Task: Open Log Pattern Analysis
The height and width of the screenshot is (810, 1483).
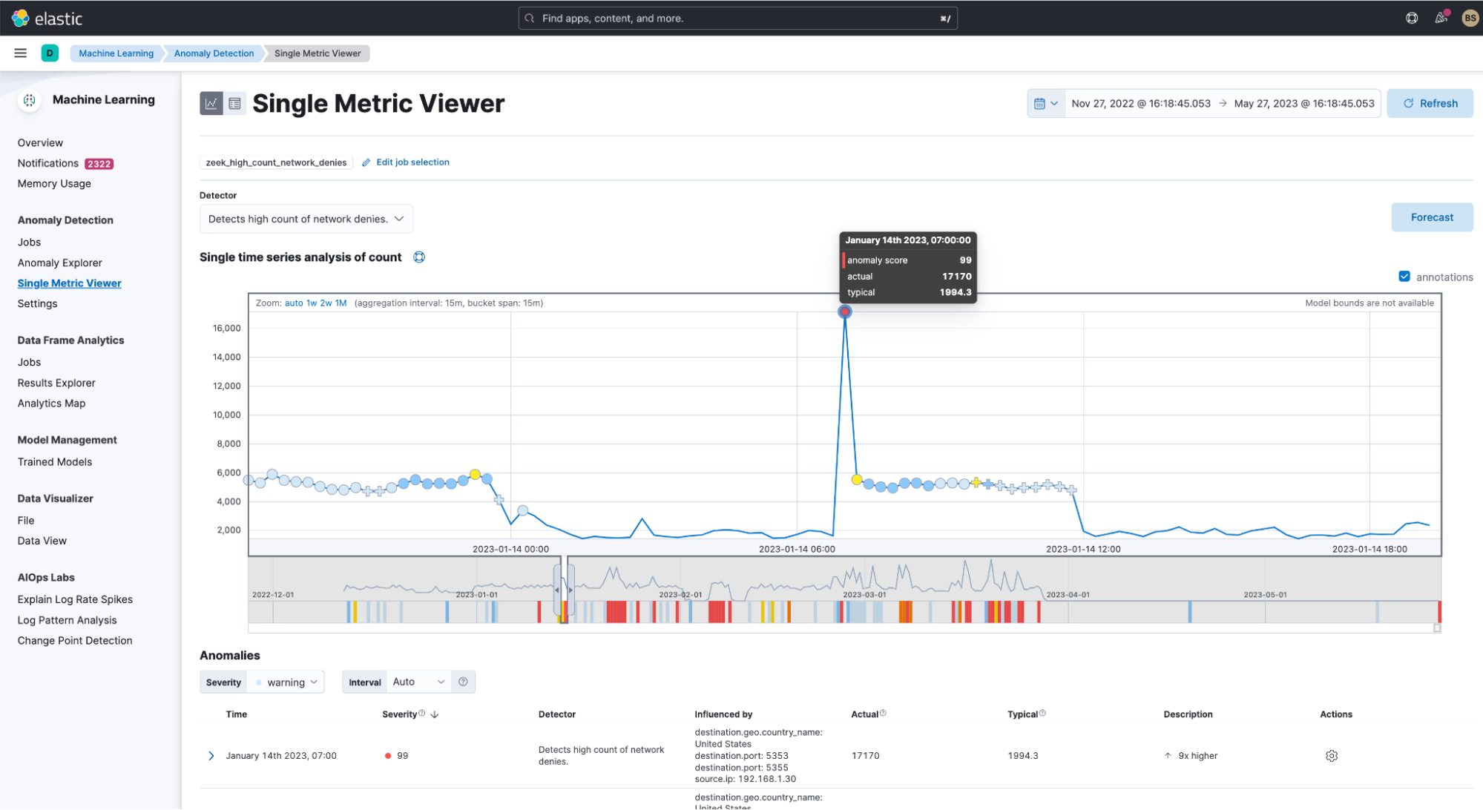Action: click(x=67, y=620)
